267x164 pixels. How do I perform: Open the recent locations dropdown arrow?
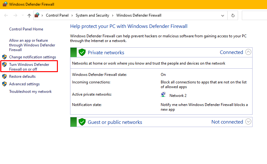23,15
